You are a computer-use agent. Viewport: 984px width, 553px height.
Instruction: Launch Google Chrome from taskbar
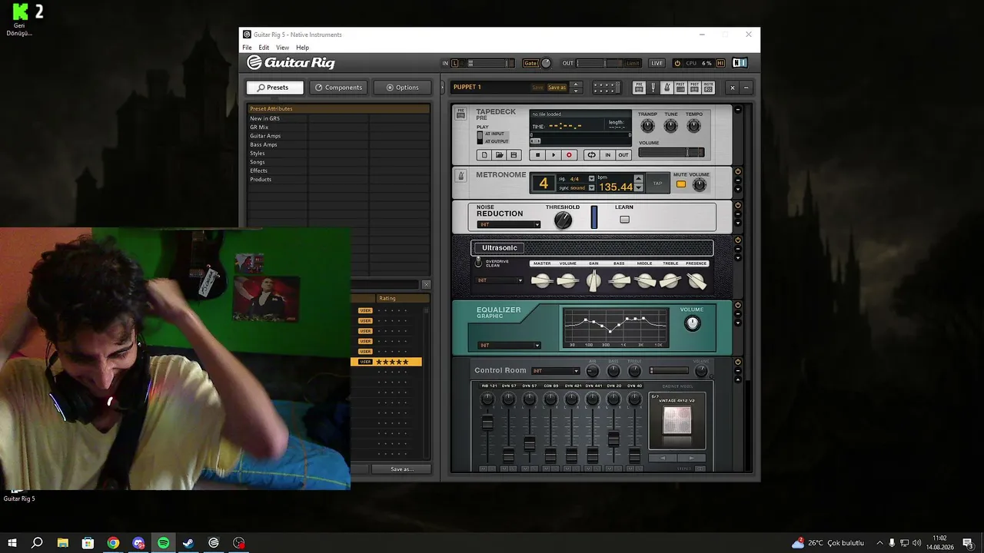(113, 543)
